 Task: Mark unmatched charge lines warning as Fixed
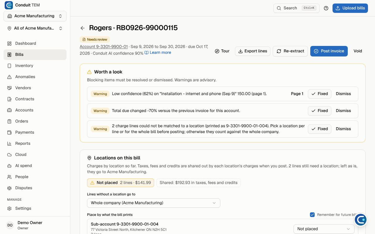pyautogui.click(x=320, y=129)
